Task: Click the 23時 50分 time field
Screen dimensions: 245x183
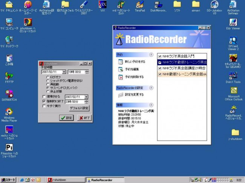Action: 75,102
